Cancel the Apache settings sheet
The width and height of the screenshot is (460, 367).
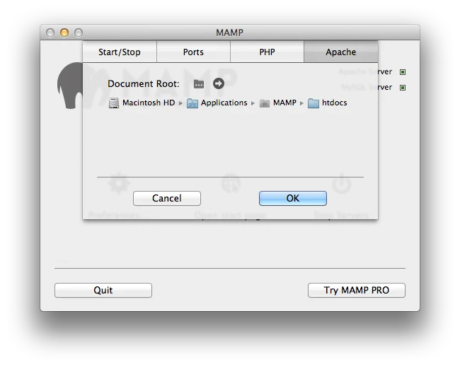tap(167, 199)
